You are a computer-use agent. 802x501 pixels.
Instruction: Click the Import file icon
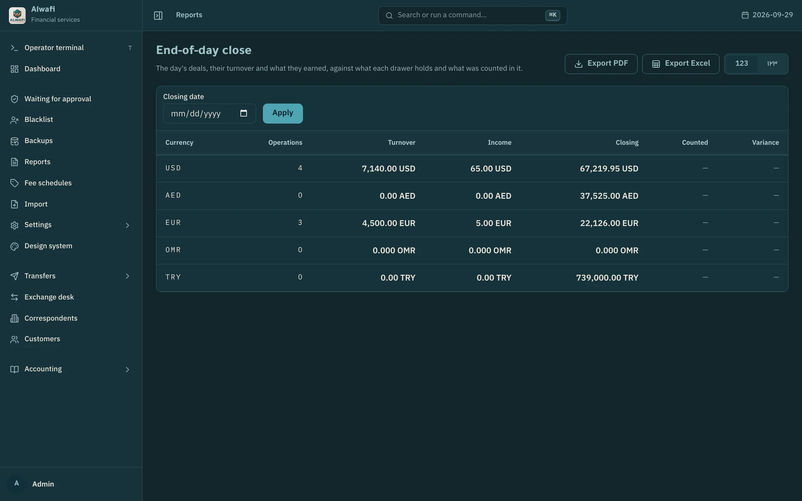point(14,204)
